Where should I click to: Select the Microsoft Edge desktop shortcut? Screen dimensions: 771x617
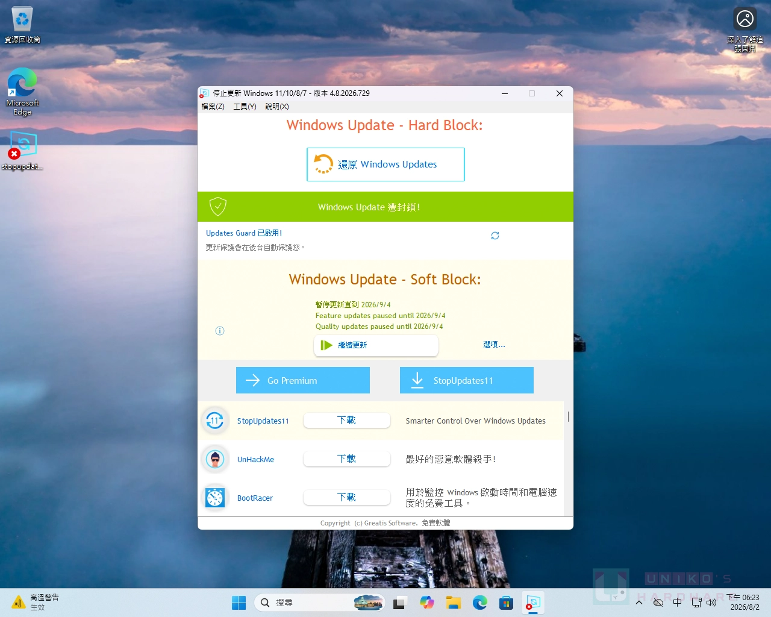[x=22, y=92]
